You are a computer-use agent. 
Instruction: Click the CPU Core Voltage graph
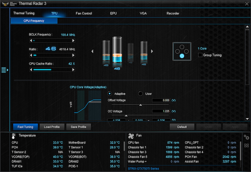pos(88,105)
